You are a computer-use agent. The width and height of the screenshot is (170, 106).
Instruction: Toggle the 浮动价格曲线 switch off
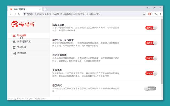[151, 58]
